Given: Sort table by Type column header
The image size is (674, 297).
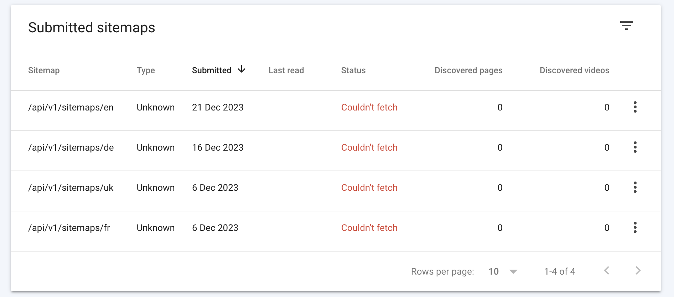Looking at the screenshot, I should point(146,70).
